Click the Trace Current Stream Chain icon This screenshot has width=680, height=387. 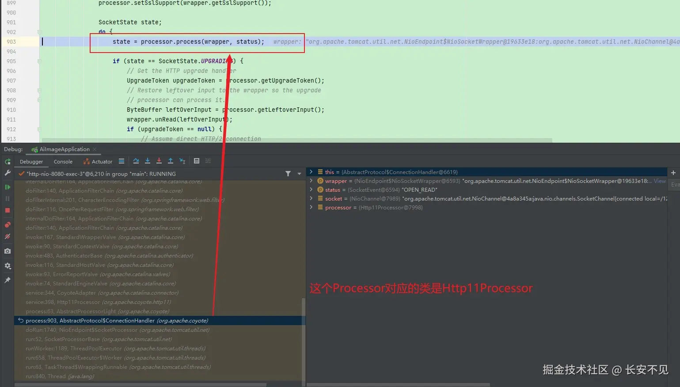click(x=208, y=161)
